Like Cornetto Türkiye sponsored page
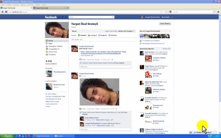Image resolution: width=221 pixels, height=138 pixels. pyautogui.click(x=156, y=60)
